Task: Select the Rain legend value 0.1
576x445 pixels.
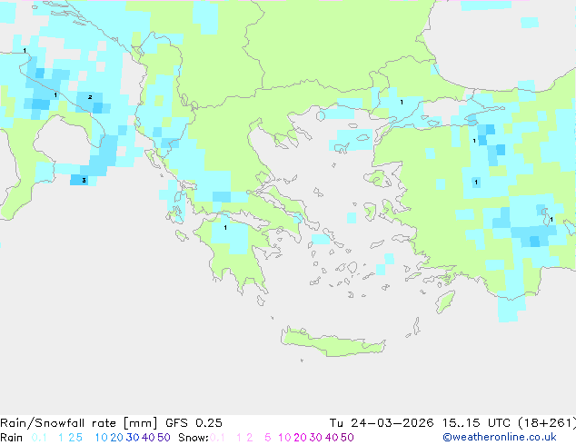Action: 39,438
